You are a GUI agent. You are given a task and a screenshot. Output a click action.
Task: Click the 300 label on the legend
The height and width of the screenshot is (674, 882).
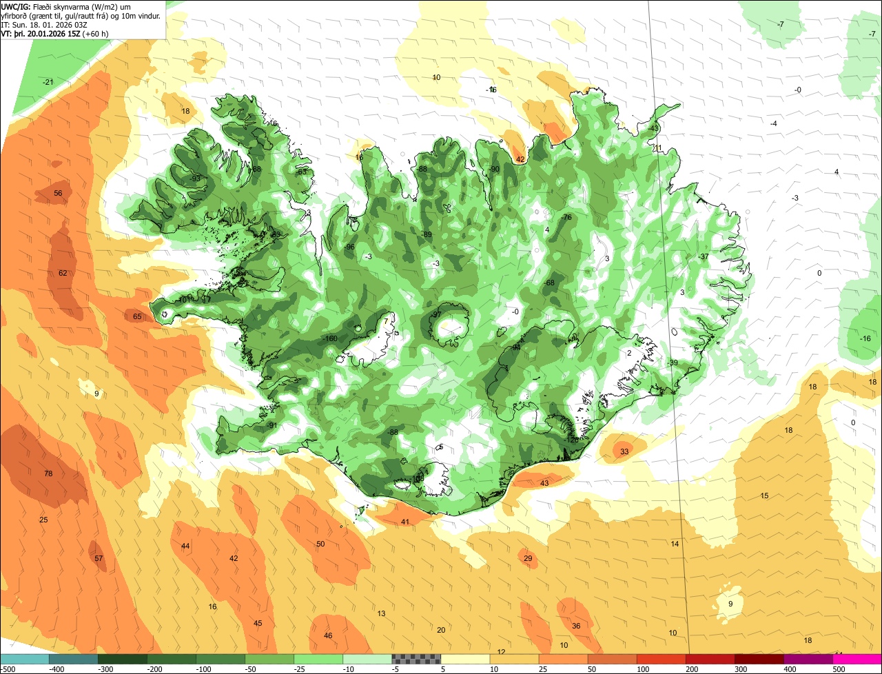pyautogui.click(x=741, y=669)
